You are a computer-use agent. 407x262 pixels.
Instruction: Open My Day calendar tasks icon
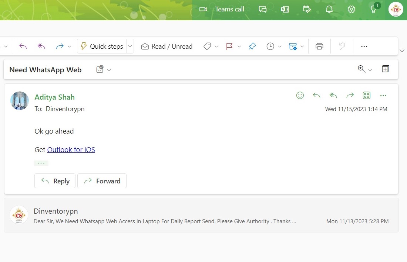coord(307,9)
